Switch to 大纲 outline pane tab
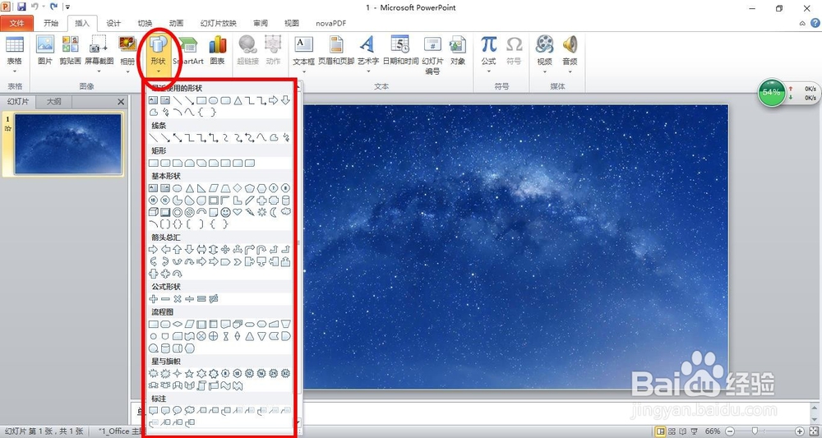This screenshot has height=438, width=822. (54, 102)
